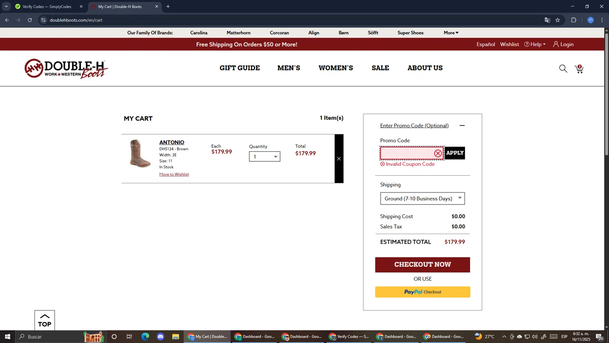Open the Cortana circle icon
The height and width of the screenshot is (343, 609).
point(114,336)
